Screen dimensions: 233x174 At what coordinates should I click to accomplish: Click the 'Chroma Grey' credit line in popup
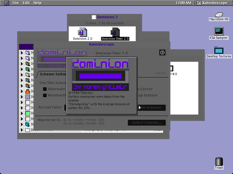tap(99, 104)
